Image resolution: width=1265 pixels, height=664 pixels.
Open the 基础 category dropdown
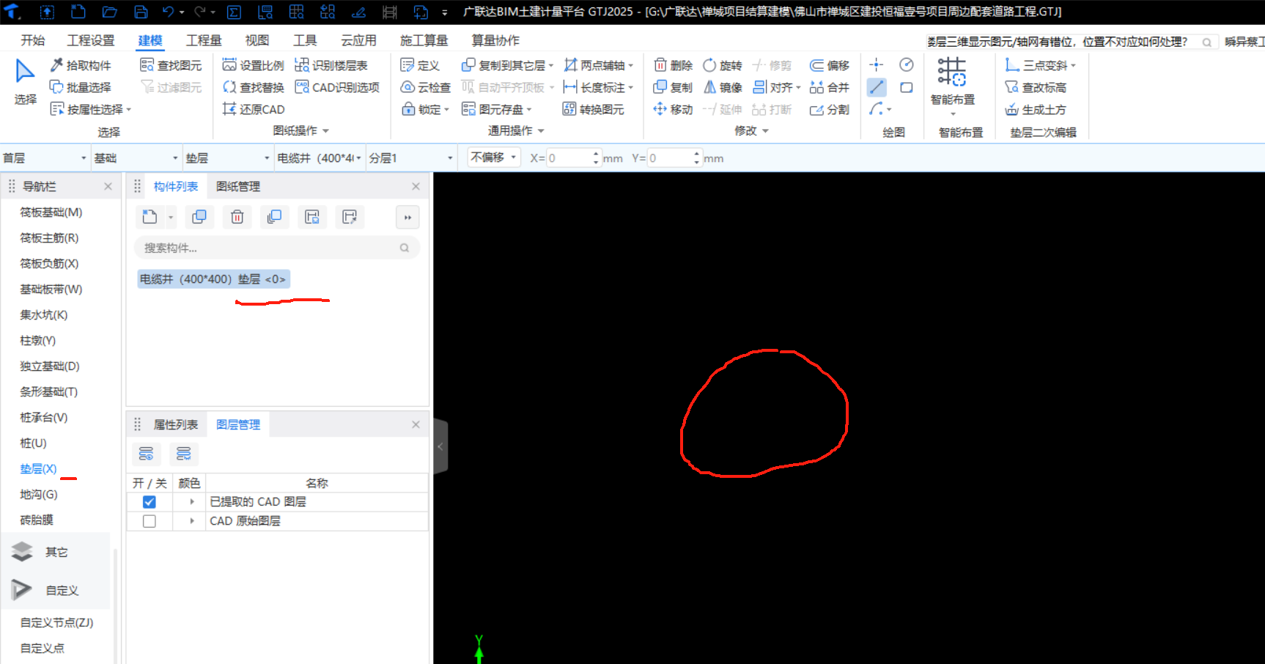click(136, 158)
